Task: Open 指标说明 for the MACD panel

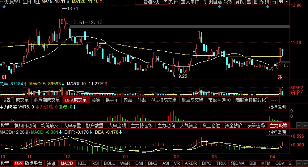Action: 277,132
